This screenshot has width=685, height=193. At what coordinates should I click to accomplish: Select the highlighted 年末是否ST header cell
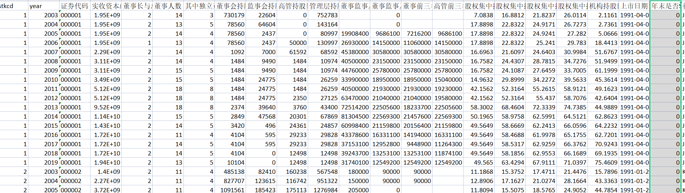click(665, 6)
